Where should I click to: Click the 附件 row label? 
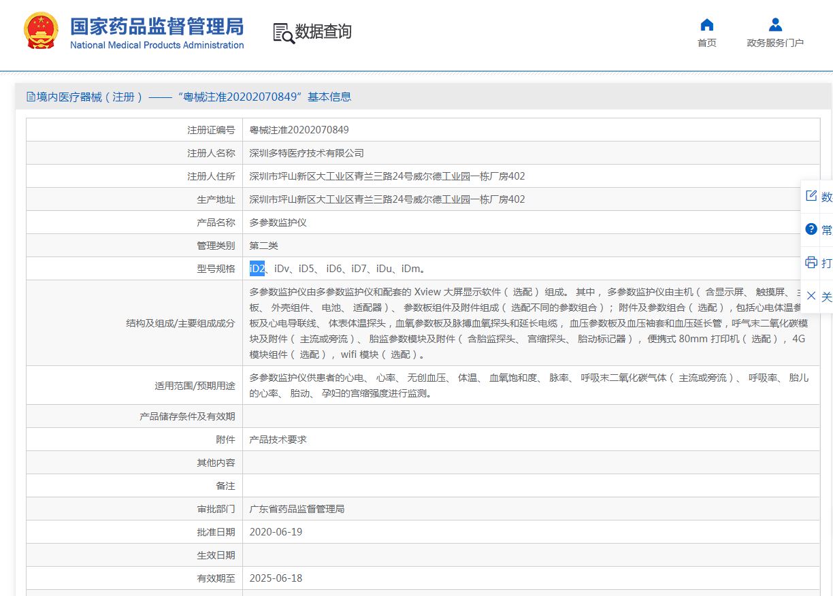click(226, 440)
